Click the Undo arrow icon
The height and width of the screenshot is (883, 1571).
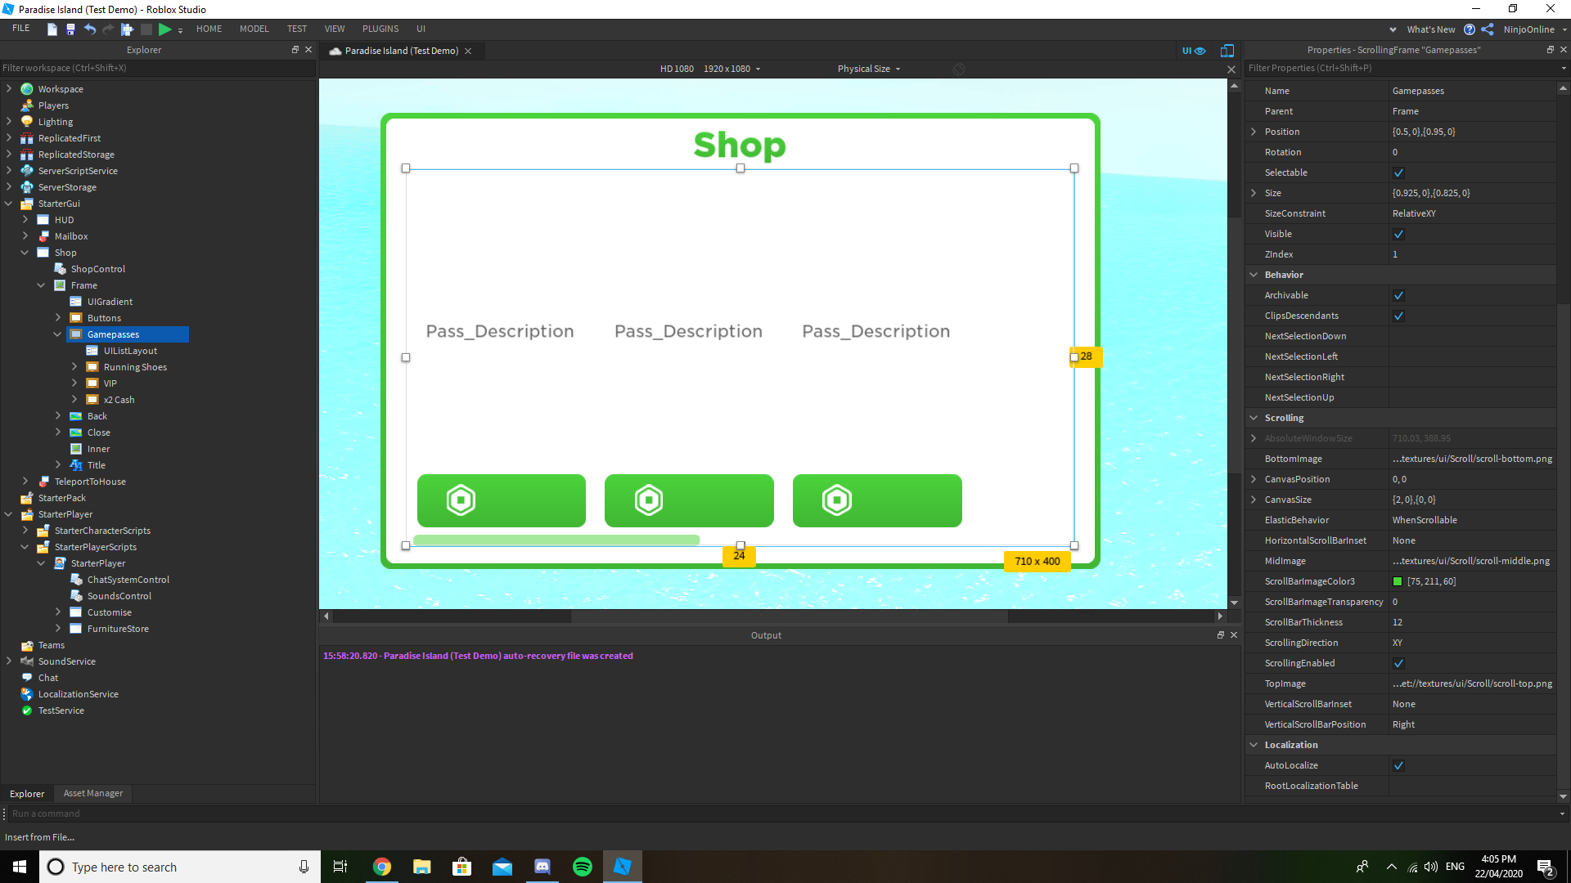click(x=90, y=29)
